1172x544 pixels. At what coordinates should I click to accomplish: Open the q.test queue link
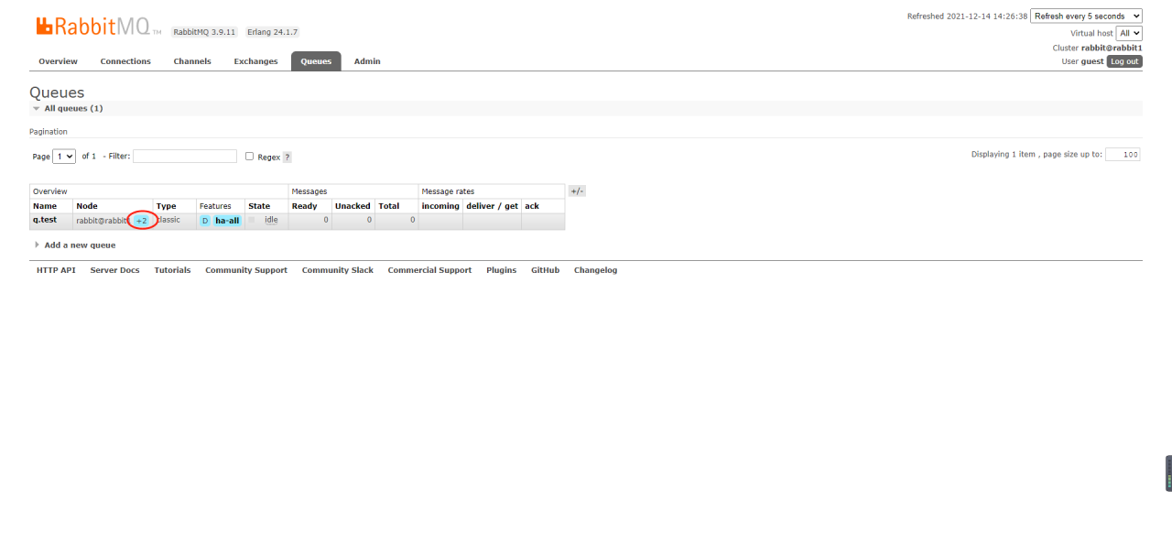tap(45, 220)
